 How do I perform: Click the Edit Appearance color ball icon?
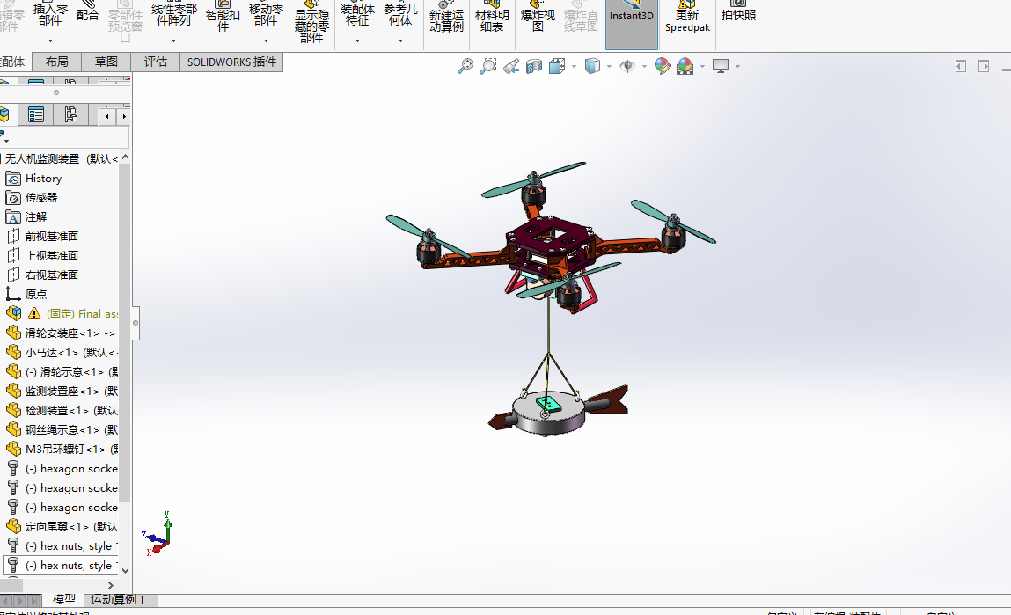(x=663, y=66)
